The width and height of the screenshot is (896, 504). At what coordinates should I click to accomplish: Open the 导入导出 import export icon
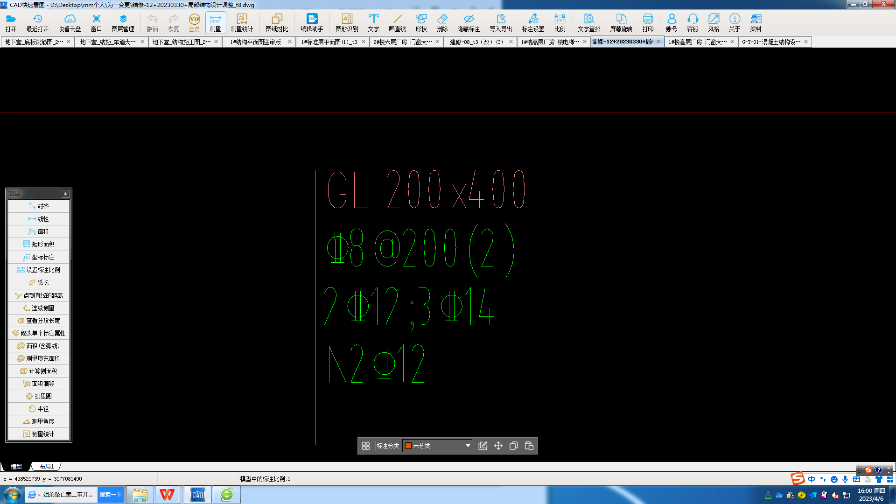[x=501, y=22]
